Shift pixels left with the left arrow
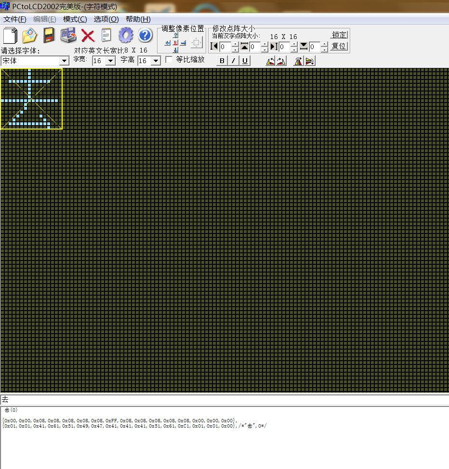The image size is (449, 469). 168,43
